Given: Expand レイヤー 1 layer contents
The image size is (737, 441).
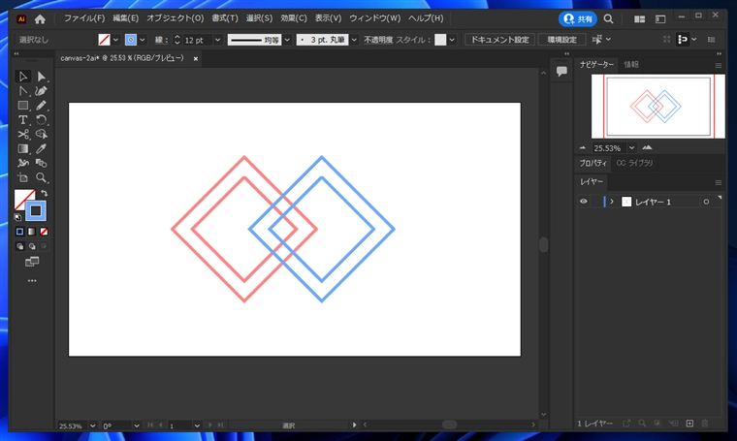Looking at the screenshot, I should coord(612,202).
